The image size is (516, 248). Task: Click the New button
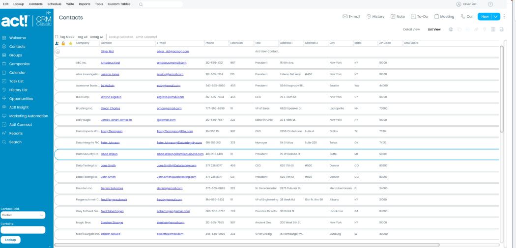click(x=485, y=16)
